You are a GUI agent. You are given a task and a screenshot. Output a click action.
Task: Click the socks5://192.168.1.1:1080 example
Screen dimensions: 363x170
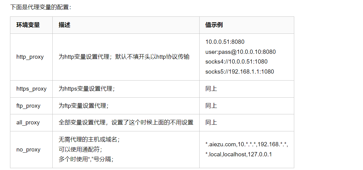click(x=239, y=72)
